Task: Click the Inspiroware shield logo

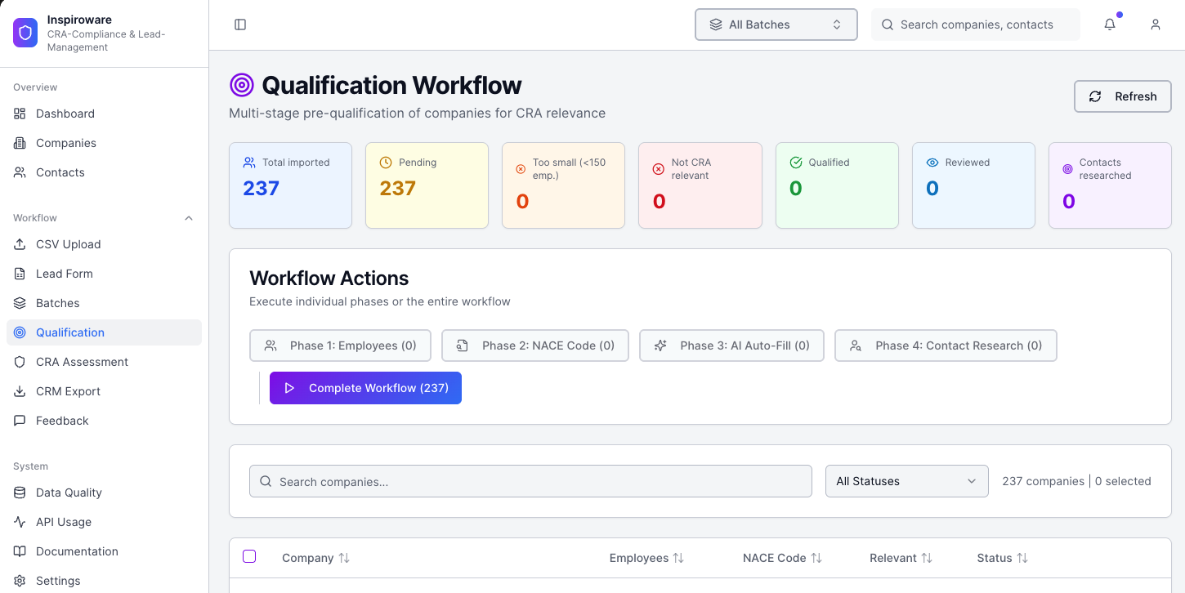Action: pos(25,33)
